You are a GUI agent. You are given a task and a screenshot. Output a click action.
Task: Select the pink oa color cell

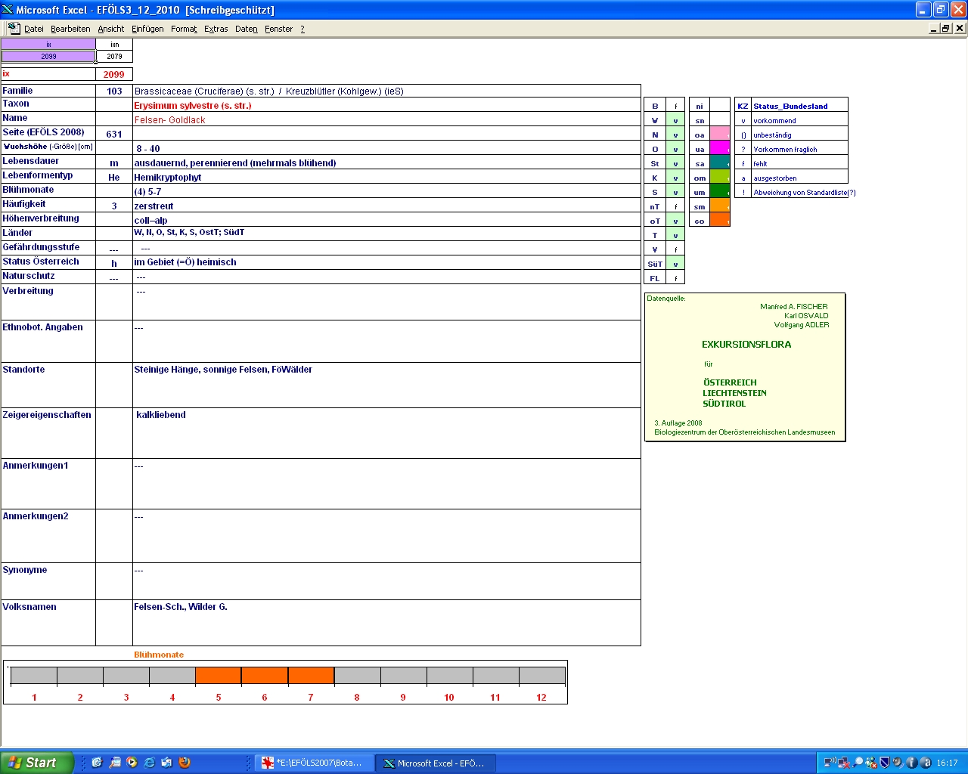click(x=720, y=135)
